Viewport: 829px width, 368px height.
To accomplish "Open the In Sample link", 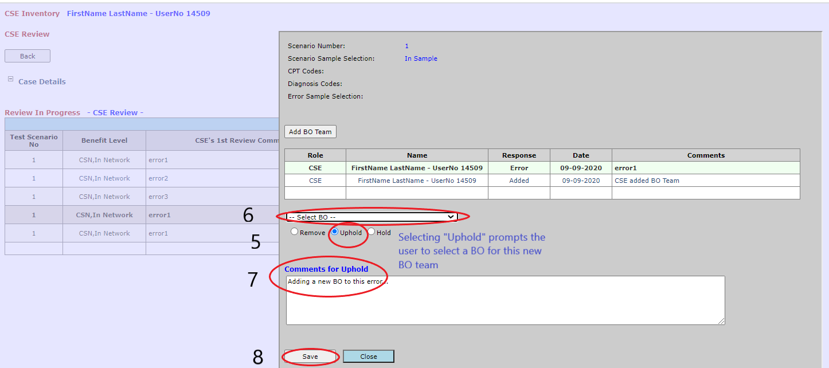I will pyautogui.click(x=421, y=58).
